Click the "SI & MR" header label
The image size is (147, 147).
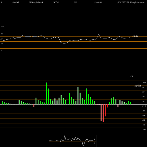[16, 2]
